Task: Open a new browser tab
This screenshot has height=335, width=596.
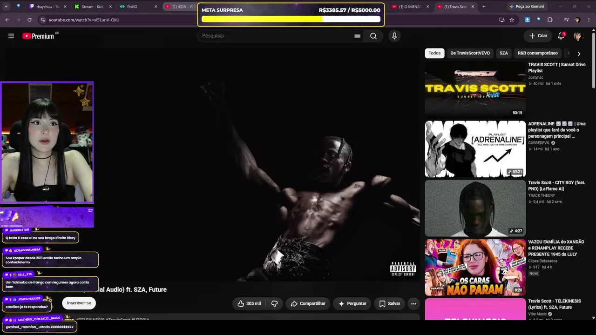Action: (x=484, y=7)
